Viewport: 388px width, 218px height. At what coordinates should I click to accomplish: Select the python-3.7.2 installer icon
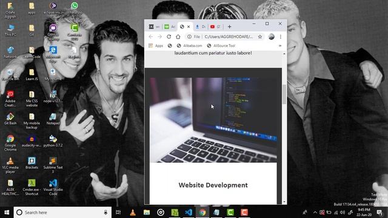[x=53, y=141]
